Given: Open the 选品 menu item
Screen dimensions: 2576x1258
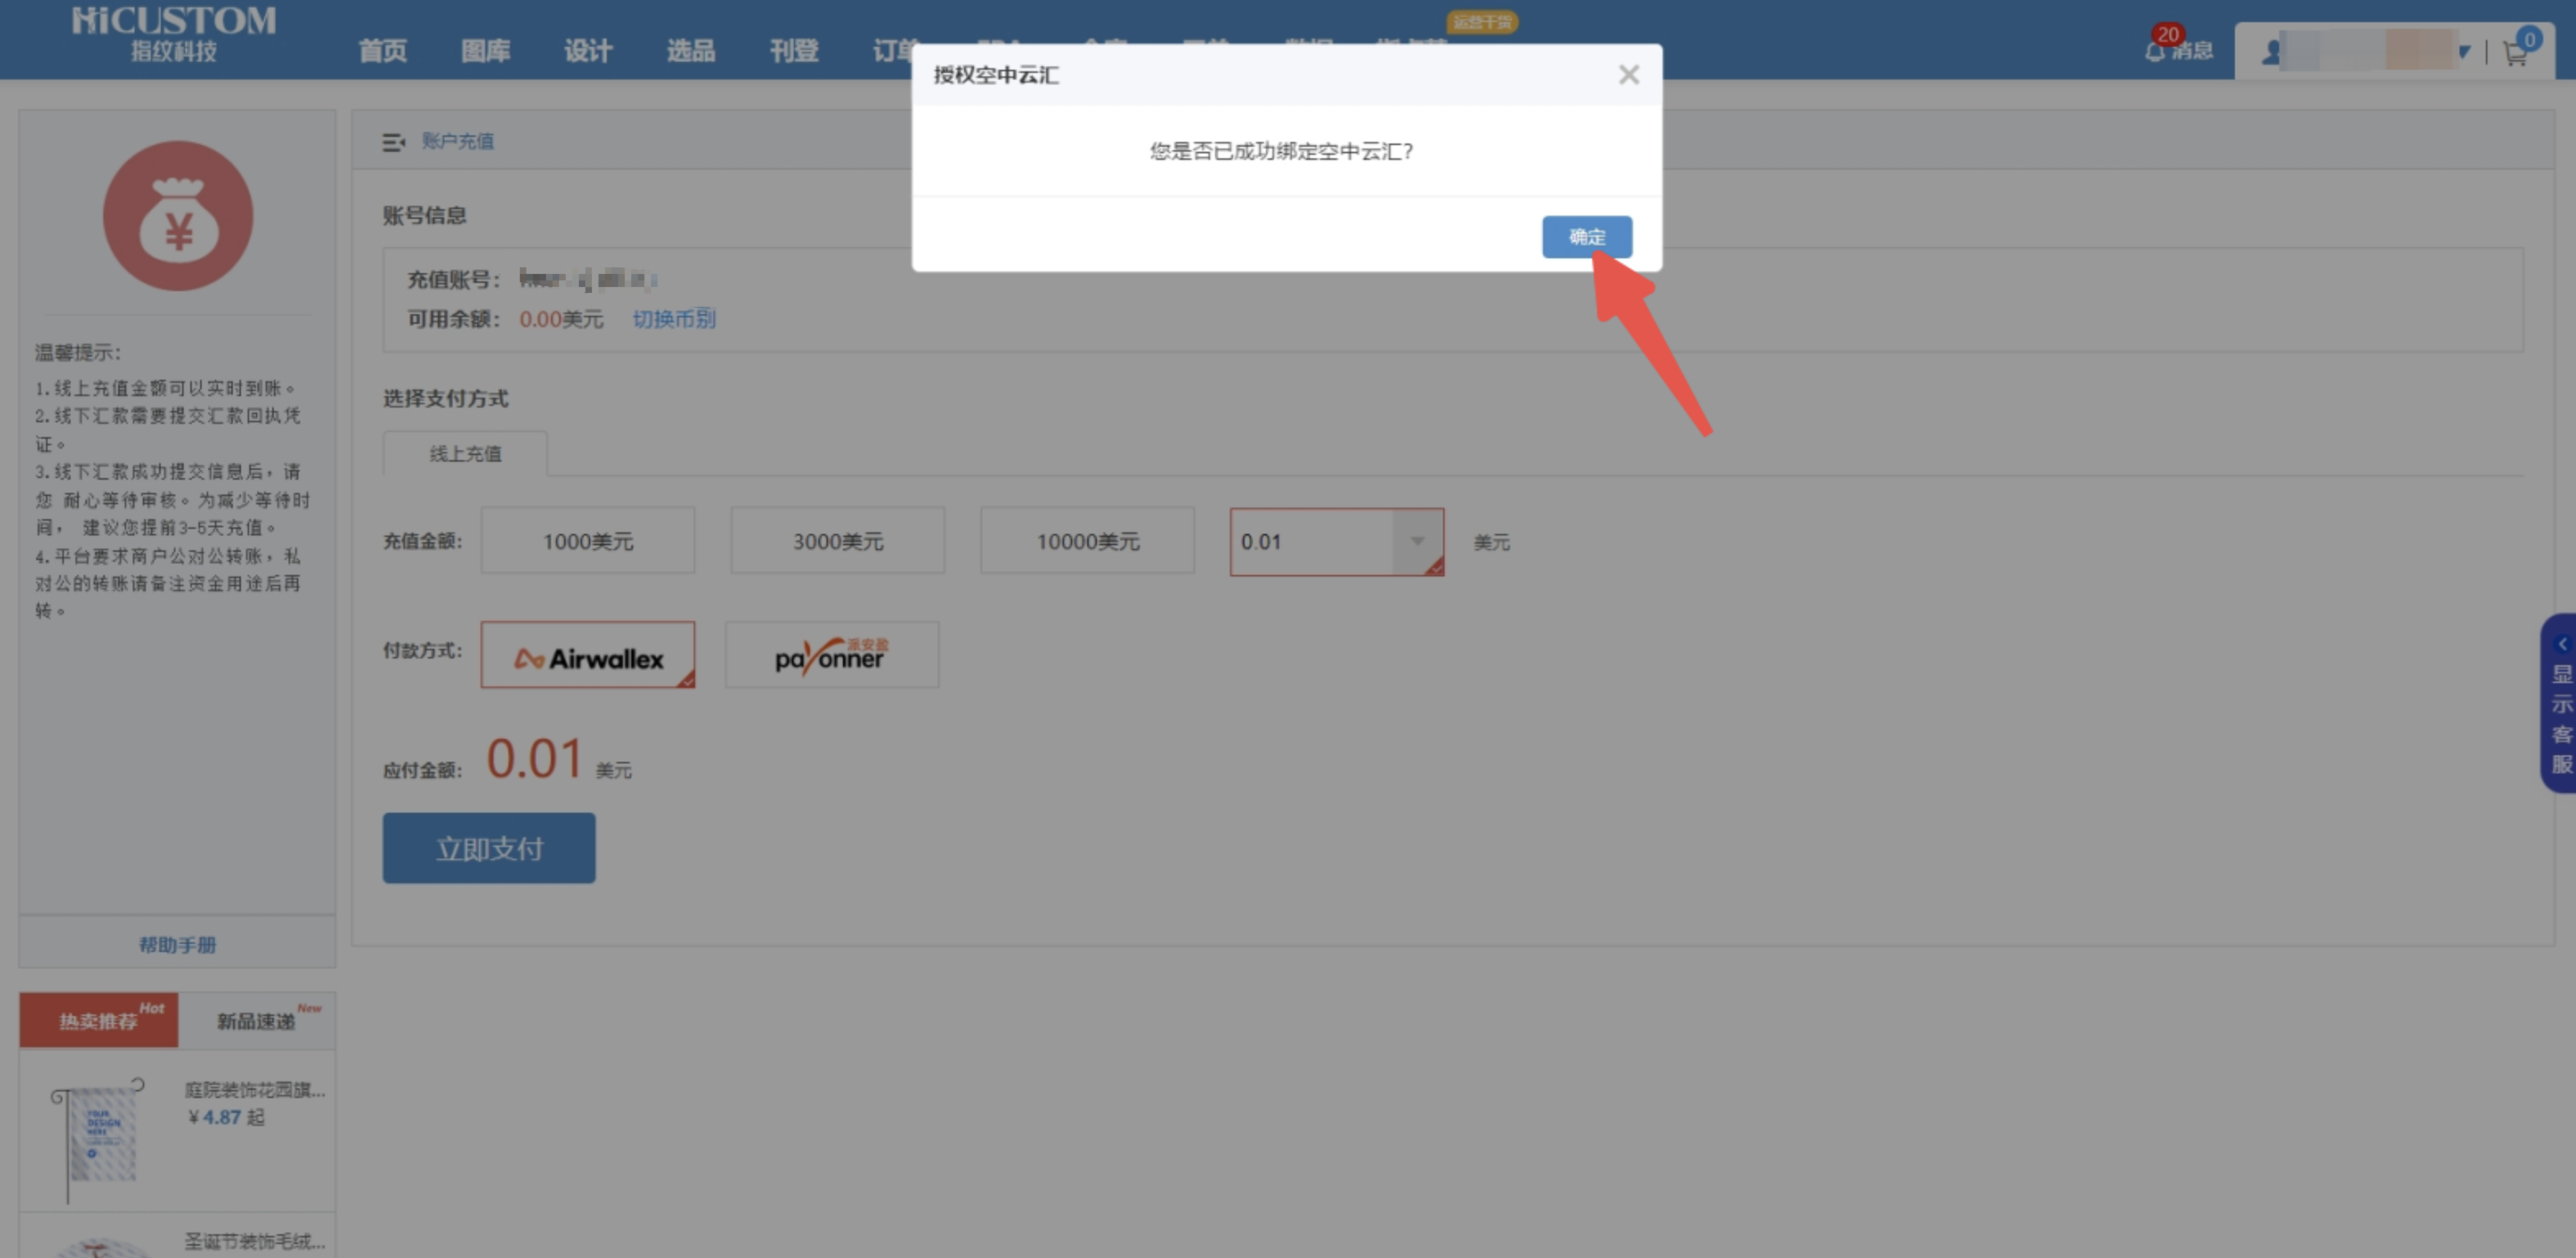Looking at the screenshot, I should pos(691,51).
